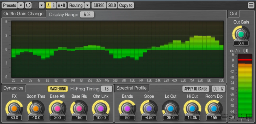Click the 20K frequency axis label
This screenshot has height=124, width=256.
click(x=221, y=80)
